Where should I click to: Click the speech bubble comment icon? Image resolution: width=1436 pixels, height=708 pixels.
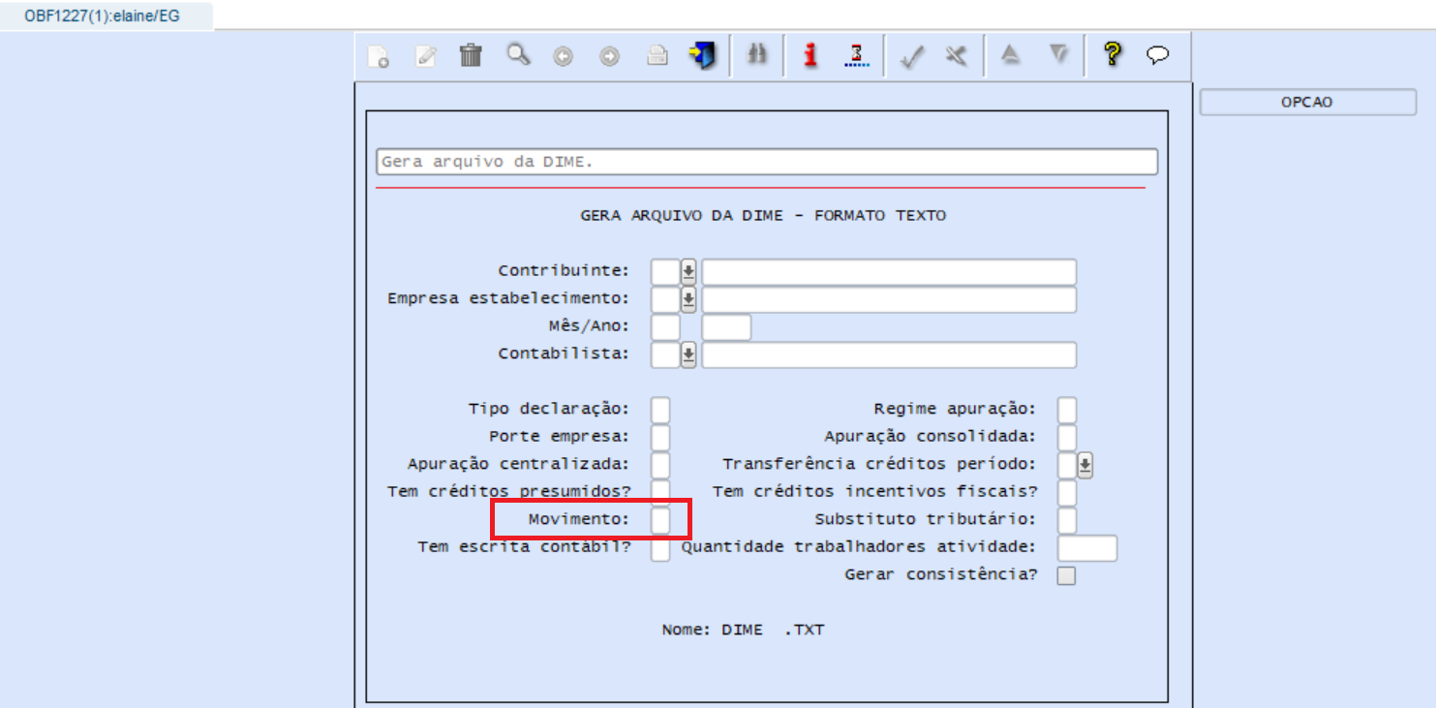point(1158,56)
